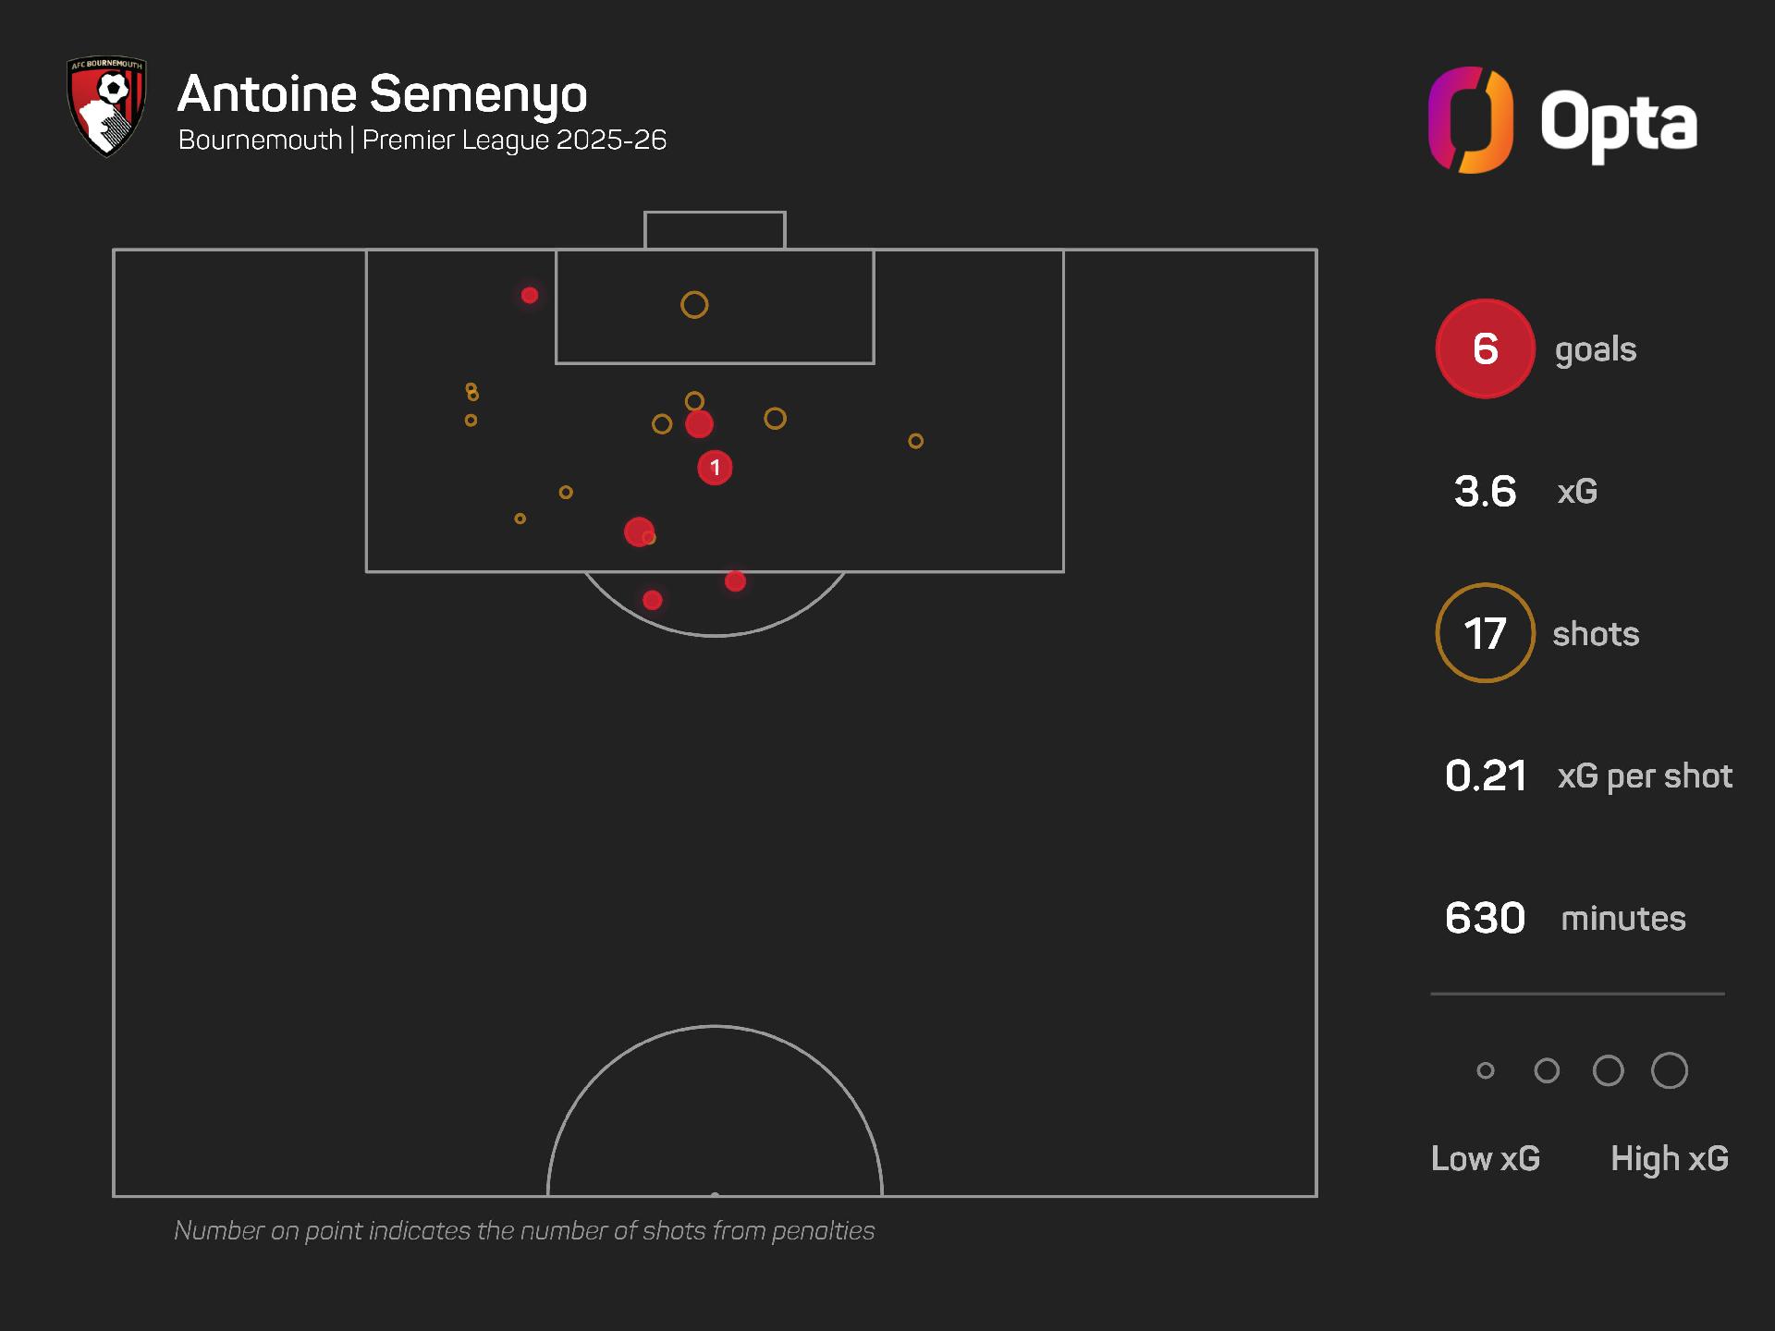Click the largest circle in the xG legend
Viewport: 1775px width, 1331px height.
click(x=1669, y=1070)
